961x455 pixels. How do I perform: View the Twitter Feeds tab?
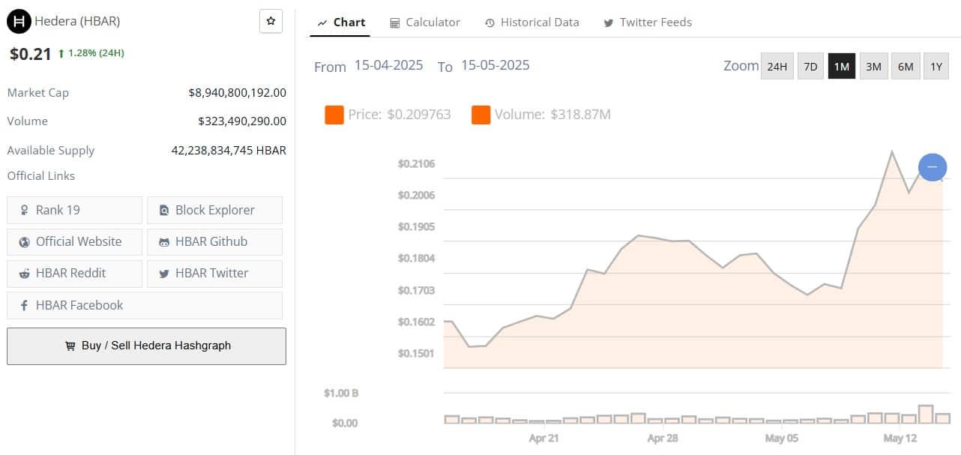point(648,22)
